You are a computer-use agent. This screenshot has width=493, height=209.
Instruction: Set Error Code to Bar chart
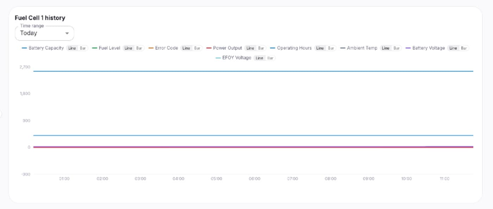tap(197, 48)
